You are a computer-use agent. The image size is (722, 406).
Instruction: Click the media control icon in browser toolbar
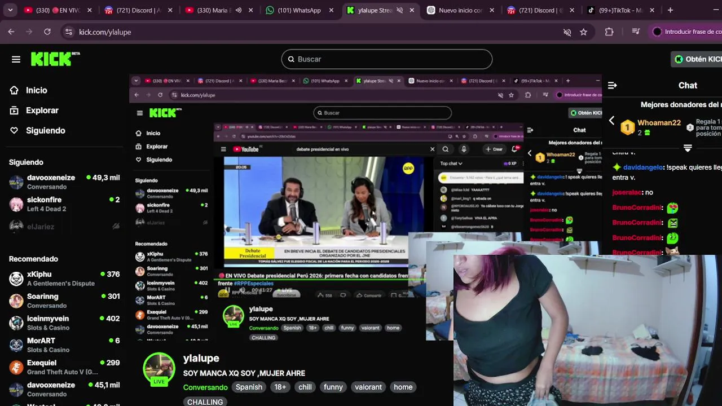636,32
